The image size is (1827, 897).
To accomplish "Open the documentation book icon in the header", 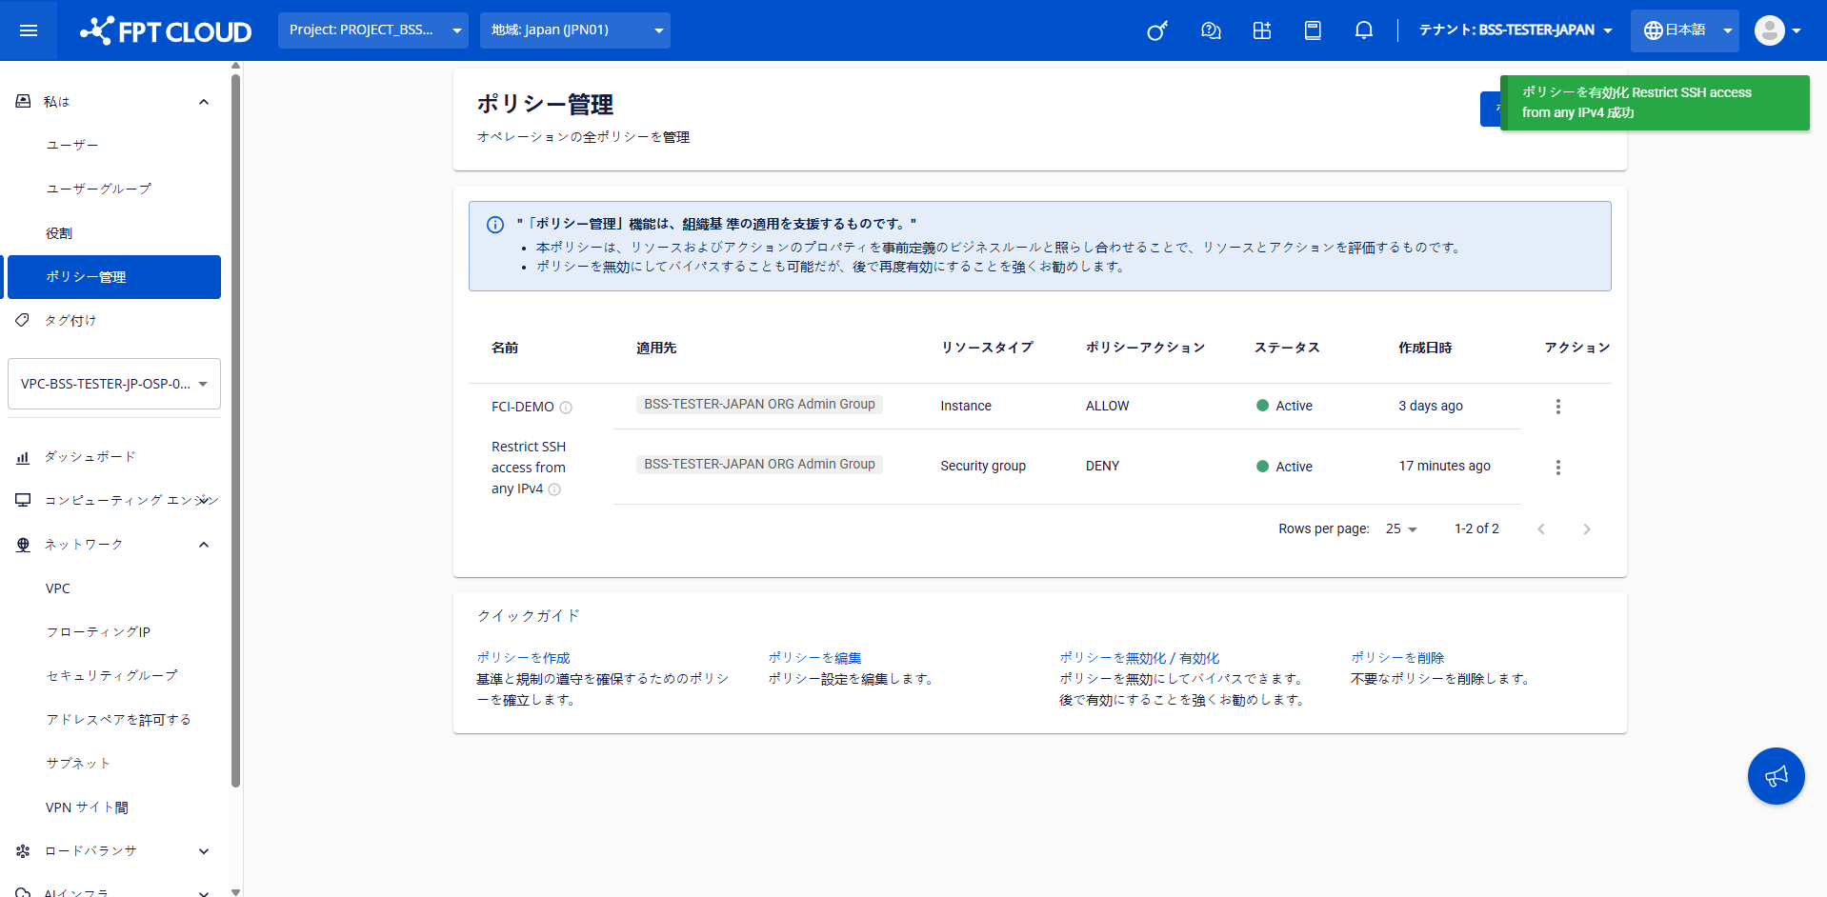I will [x=1313, y=30].
